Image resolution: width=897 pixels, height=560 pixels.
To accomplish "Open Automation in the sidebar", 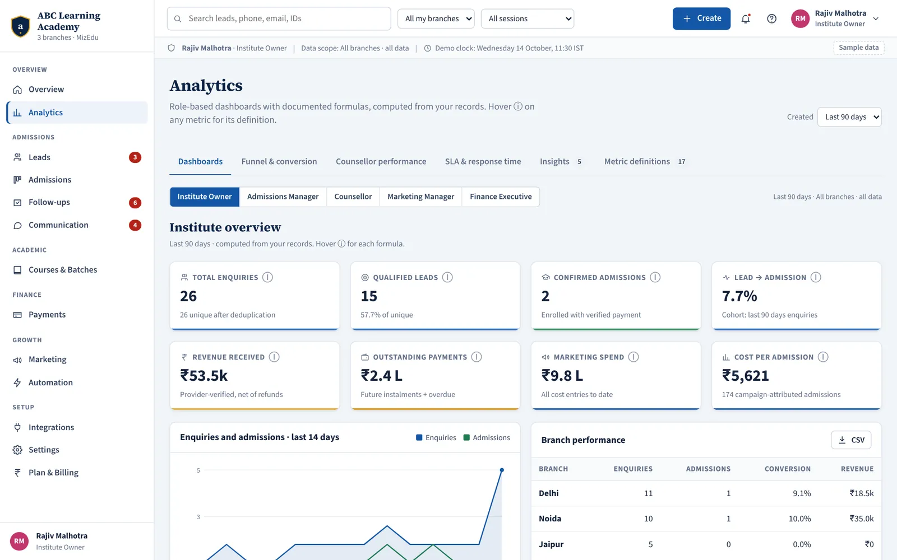I will [77, 382].
